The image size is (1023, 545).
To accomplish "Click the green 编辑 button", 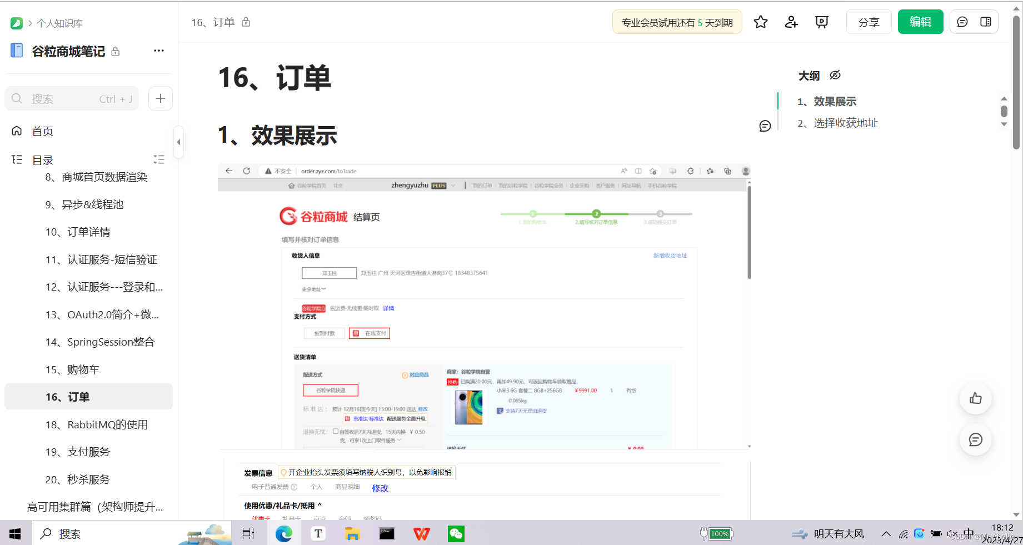I will click(920, 22).
